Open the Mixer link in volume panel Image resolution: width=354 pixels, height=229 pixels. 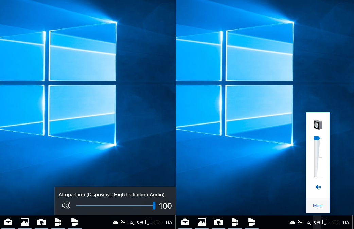pyautogui.click(x=318, y=206)
